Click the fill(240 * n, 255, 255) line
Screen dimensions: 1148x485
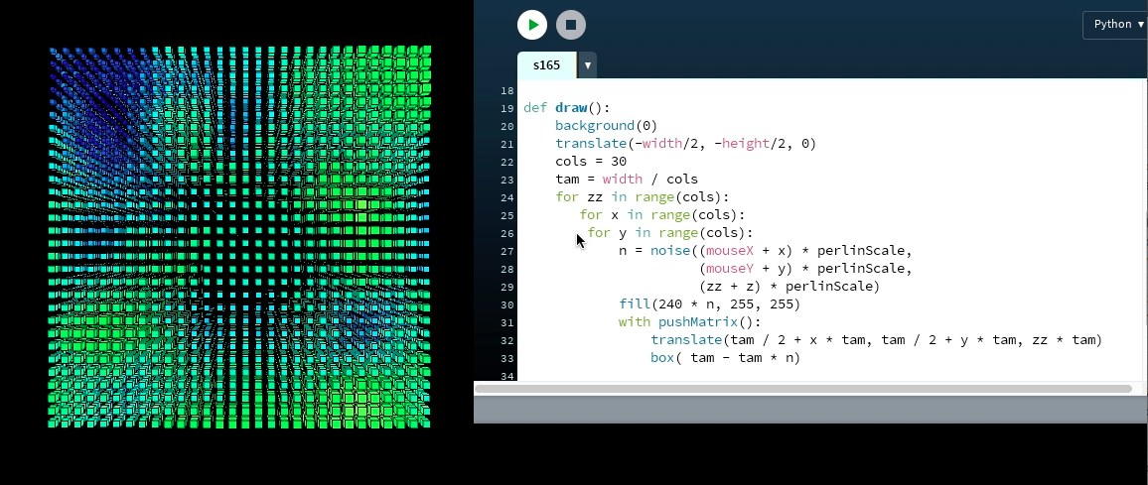pos(709,304)
